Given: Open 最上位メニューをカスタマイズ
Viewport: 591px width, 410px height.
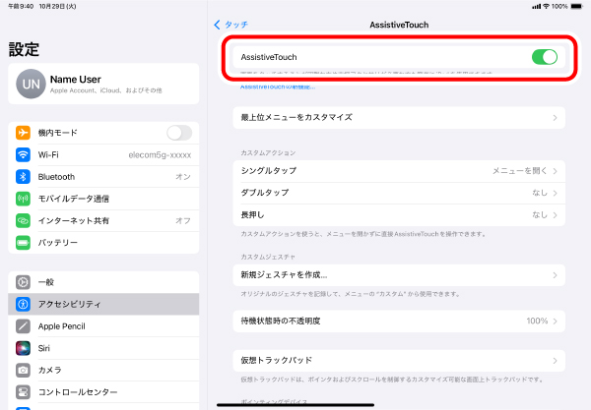Looking at the screenshot, I should (399, 118).
